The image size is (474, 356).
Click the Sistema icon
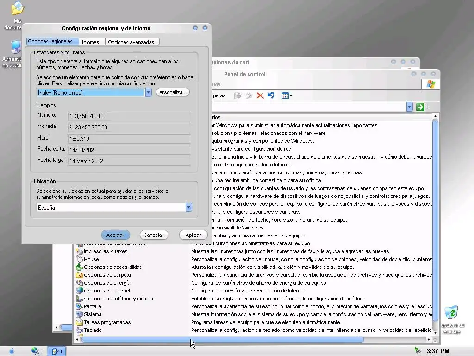[80, 314]
